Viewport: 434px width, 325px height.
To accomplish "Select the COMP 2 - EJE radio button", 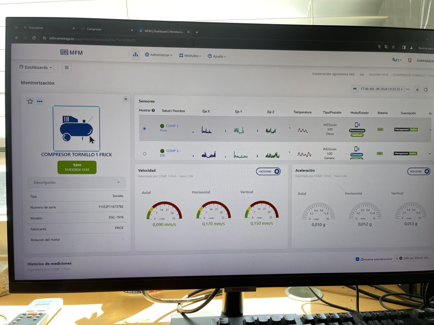I will pos(145,154).
